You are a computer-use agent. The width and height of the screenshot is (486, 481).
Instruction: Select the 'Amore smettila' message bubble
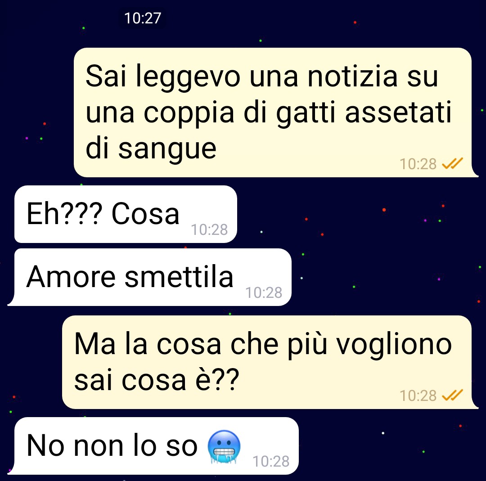[x=149, y=277]
